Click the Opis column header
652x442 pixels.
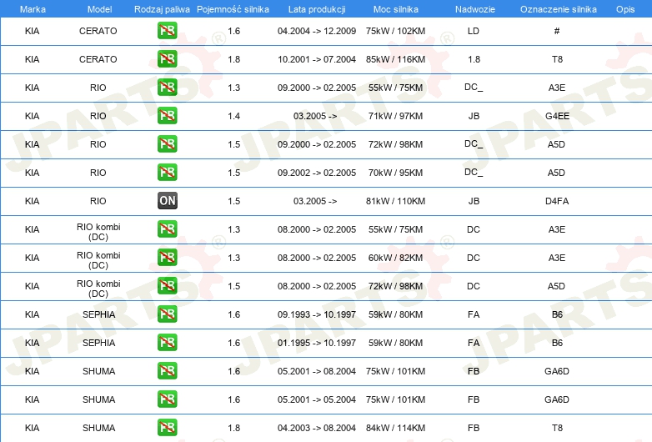coord(625,9)
